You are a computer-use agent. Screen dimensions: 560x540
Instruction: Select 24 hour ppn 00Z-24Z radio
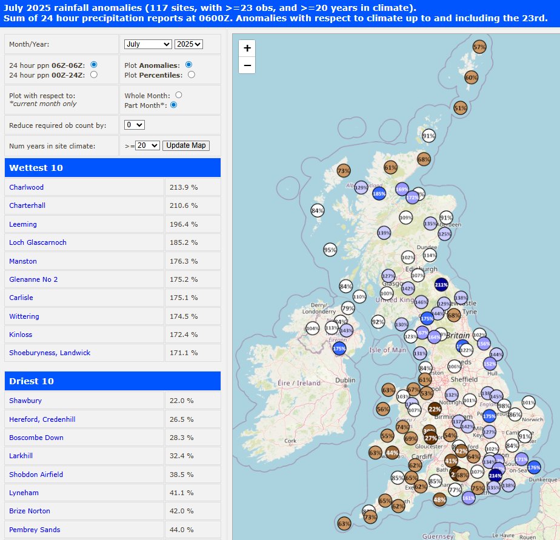pos(93,75)
